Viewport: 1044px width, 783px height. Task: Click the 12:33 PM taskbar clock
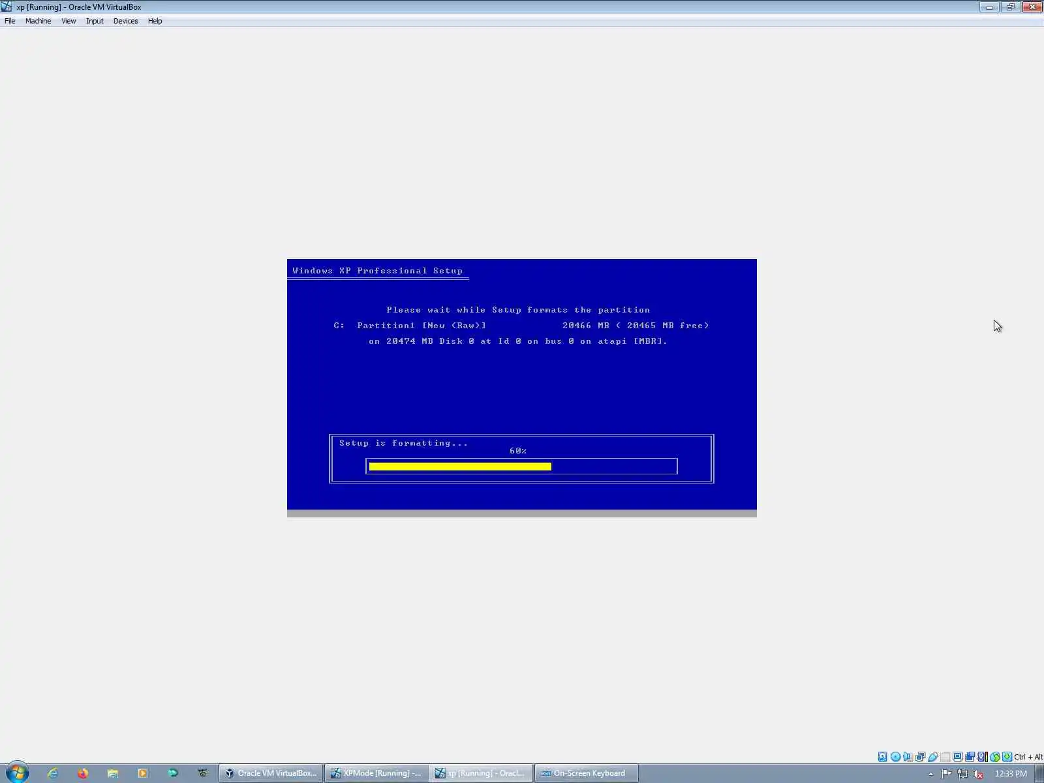[x=1011, y=774]
